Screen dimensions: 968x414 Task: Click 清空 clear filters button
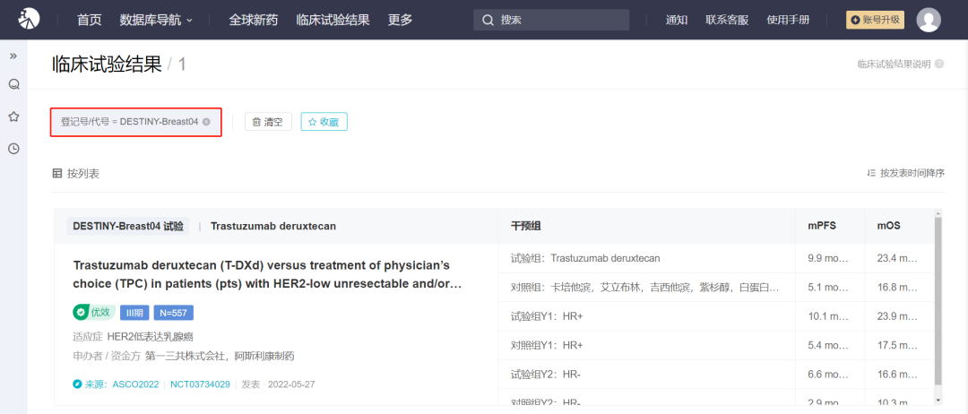point(269,122)
